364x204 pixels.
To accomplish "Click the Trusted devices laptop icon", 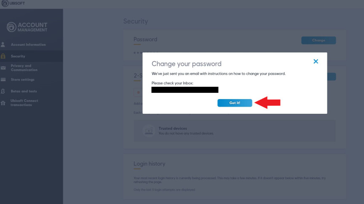I will 148,131.
